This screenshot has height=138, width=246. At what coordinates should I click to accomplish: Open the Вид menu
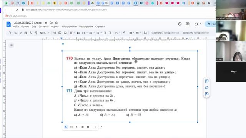[34, 26]
